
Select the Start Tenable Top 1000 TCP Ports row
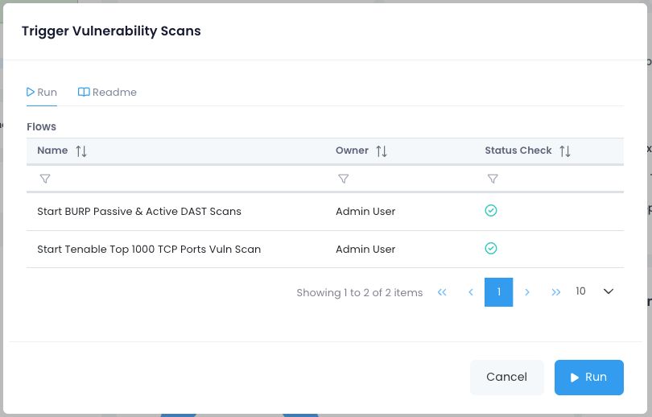[x=149, y=250]
